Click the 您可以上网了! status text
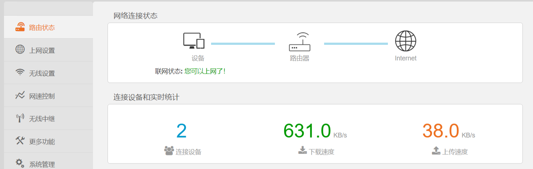Viewport: 533px width, 169px height. pyautogui.click(x=205, y=71)
